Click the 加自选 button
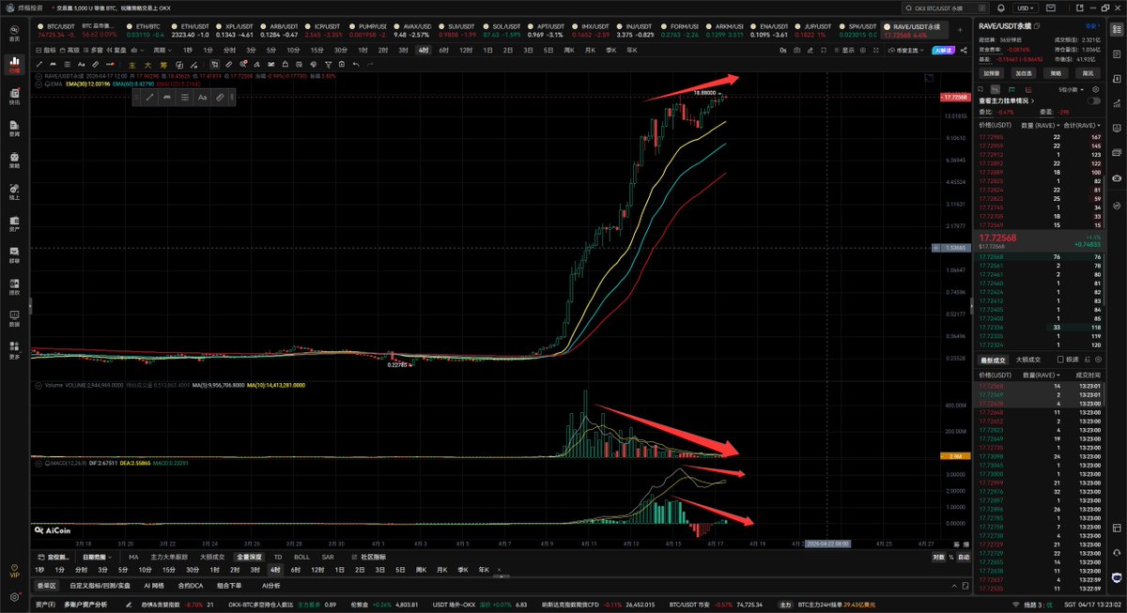This screenshot has height=613, width=1127. pos(1024,73)
